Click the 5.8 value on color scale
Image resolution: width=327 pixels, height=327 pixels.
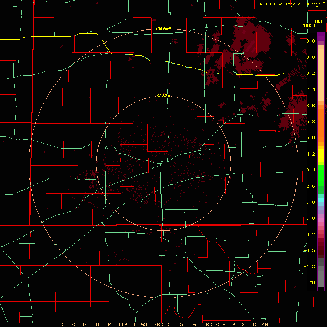click(x=311, y=122)
